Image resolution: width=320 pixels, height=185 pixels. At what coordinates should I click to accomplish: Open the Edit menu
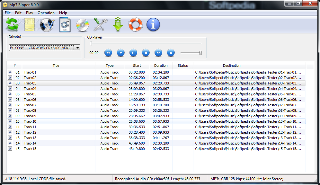coord(18,13)
